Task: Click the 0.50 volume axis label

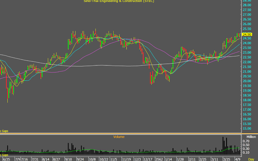Action: click(246, 145)
